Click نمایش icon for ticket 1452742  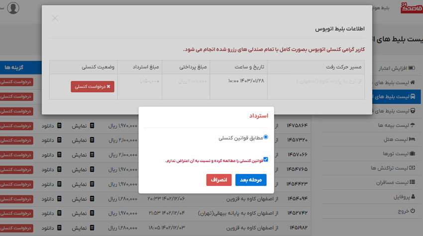tap(92, 213)
